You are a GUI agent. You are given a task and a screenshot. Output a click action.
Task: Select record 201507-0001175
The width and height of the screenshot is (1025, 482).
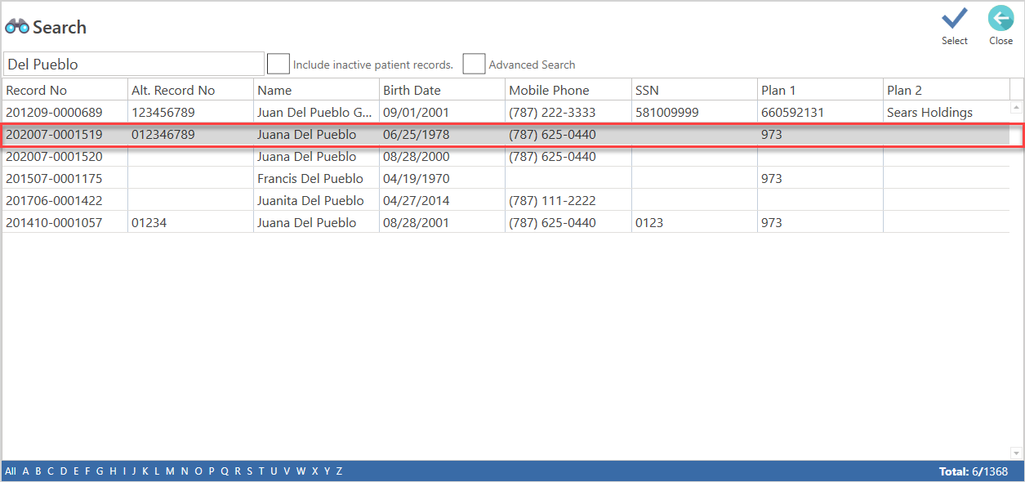(506, 178)
